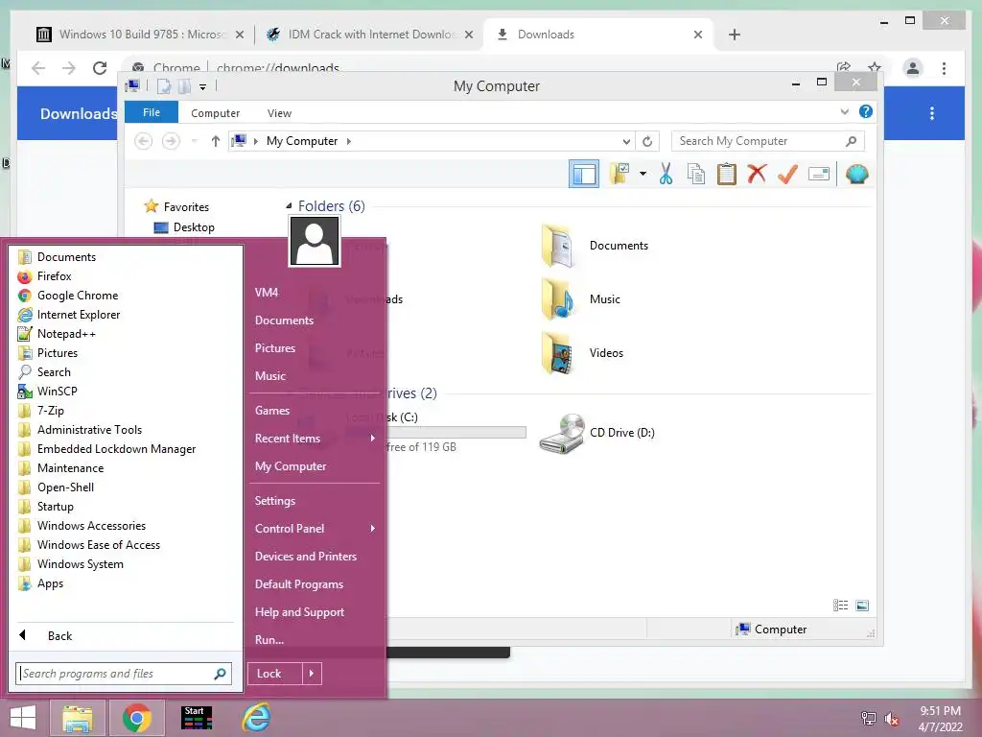Click the Search programs and files box

tap(124, 674)
